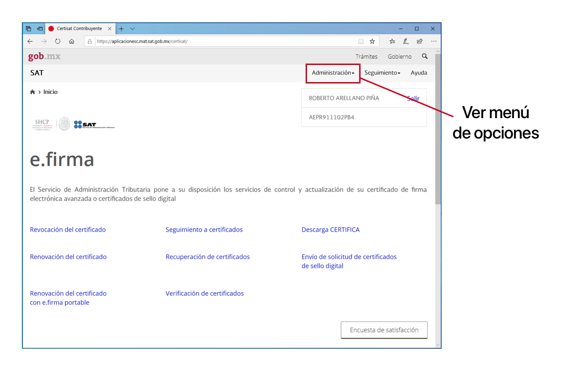
Task: Open Gobierno in top bar
Action: click(x=399, y=56)
